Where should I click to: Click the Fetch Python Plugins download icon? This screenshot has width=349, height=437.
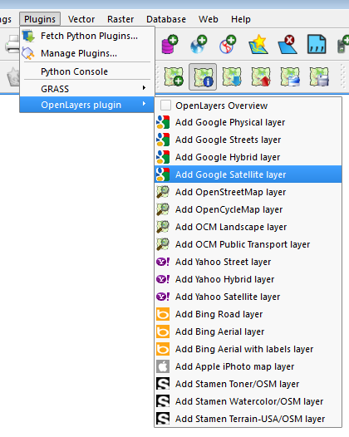[29, 36]
